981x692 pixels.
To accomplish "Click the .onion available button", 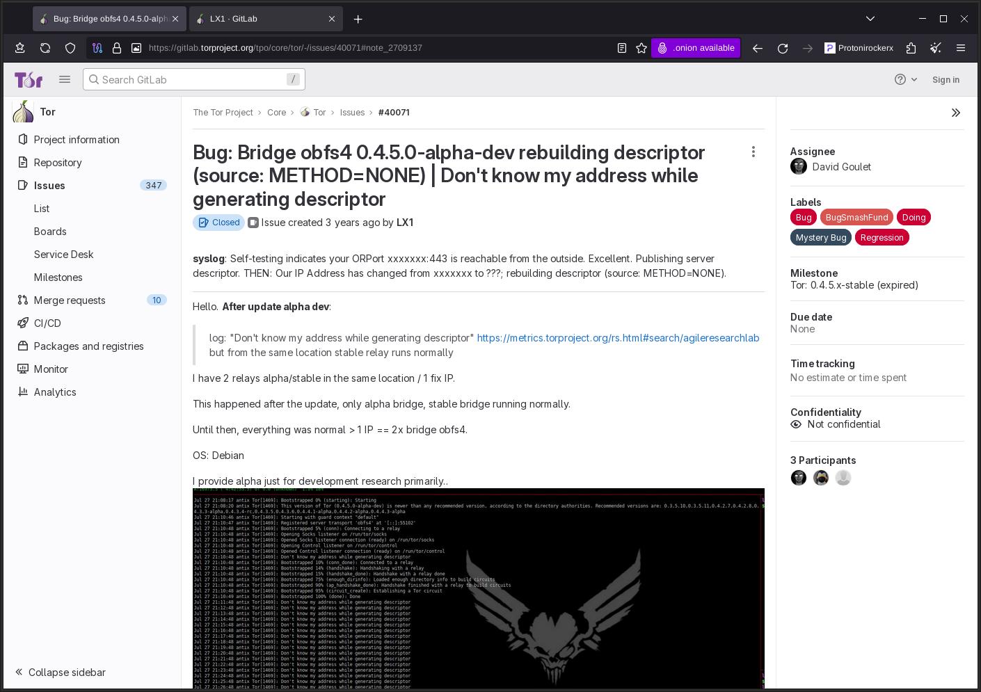I will tap(696, 48).
